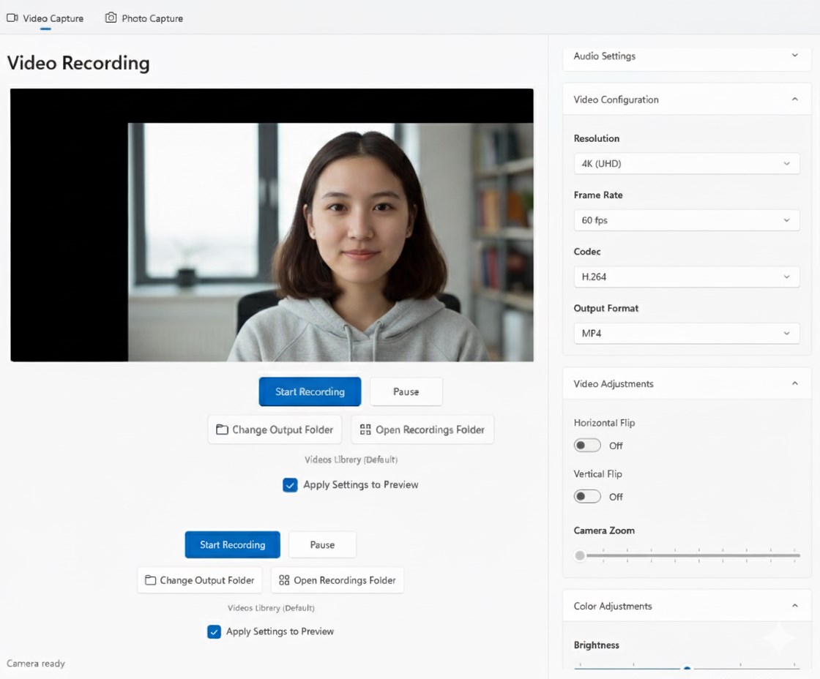
Task: Open the Resolution dropdown showing 4K (UHD)
Action: pyautogui.click(x=686, y=164)
